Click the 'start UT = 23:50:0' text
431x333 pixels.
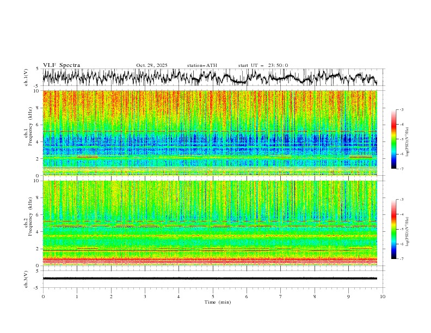(x=263, y=65)
